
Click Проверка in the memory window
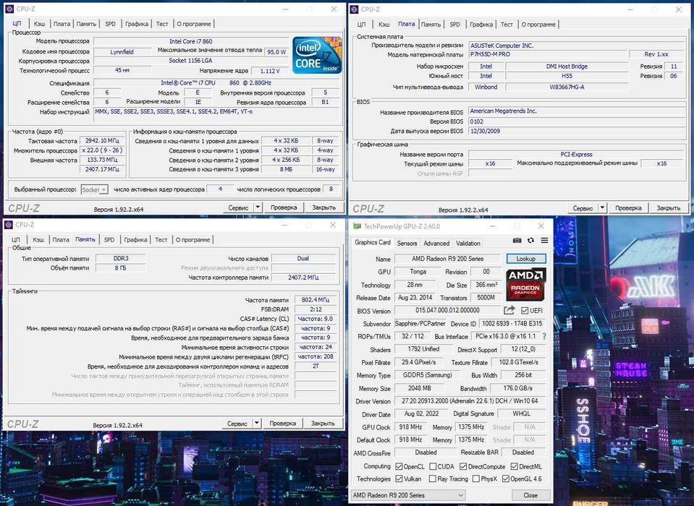tap(282, 424)
